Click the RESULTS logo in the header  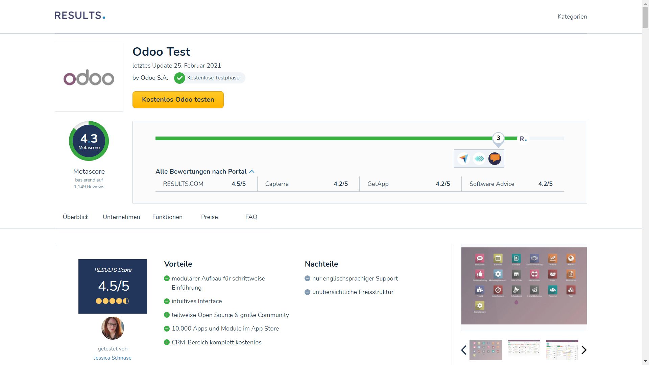80,16
